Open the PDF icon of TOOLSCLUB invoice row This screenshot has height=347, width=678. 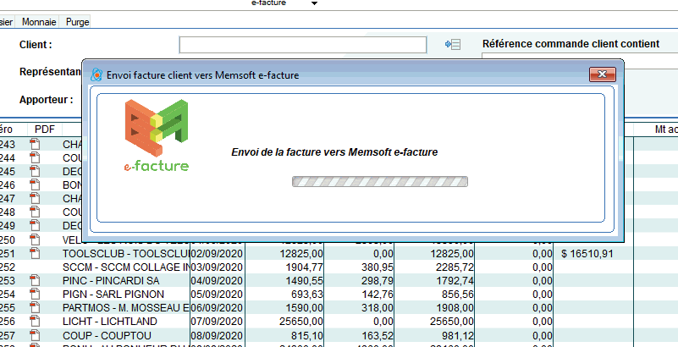pyautogui.click(x=35, y=253)
